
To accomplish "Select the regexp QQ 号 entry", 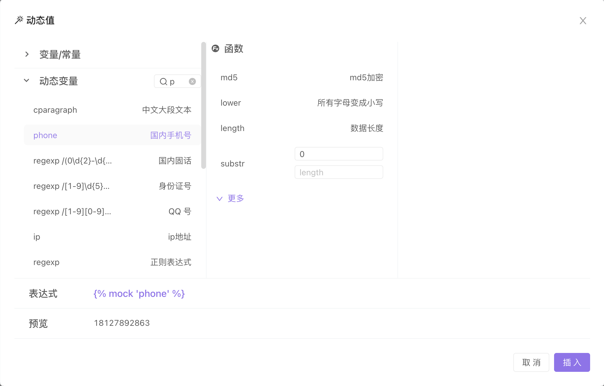I will [112, 211].
